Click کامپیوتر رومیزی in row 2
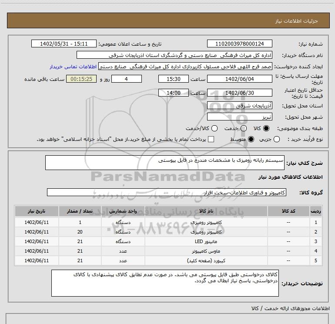335x324 pixels. (x=206, y=232)
